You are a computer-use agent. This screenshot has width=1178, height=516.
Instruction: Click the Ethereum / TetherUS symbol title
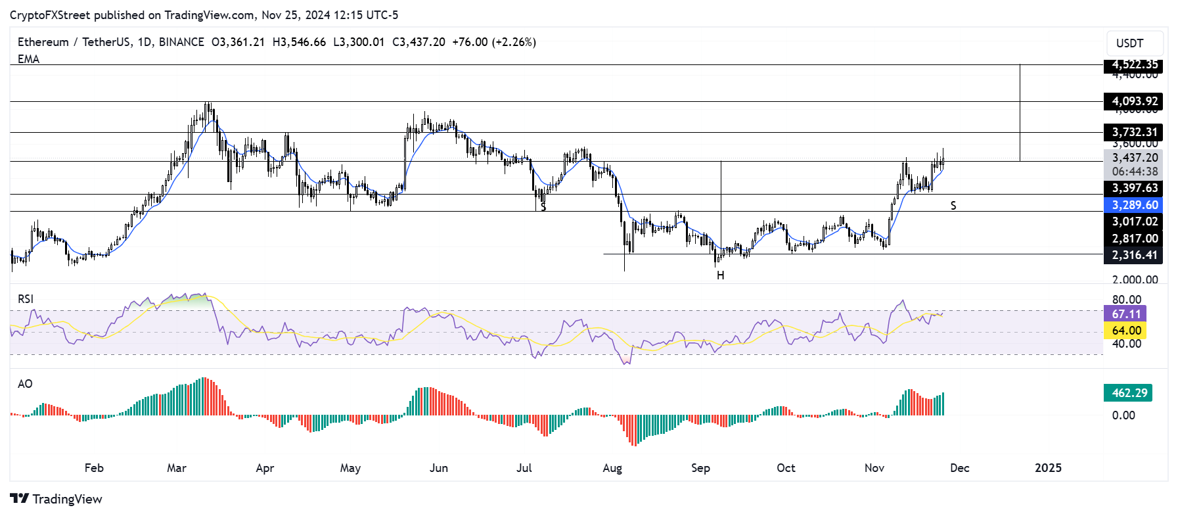pos(74,42)
